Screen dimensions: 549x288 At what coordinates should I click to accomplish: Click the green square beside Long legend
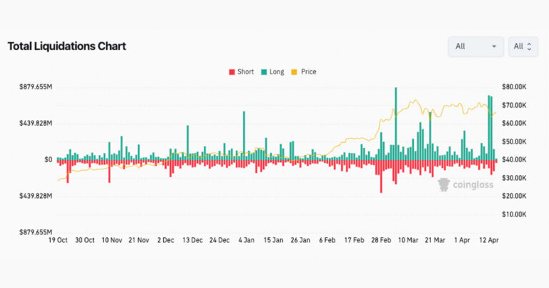click(264, 72)
